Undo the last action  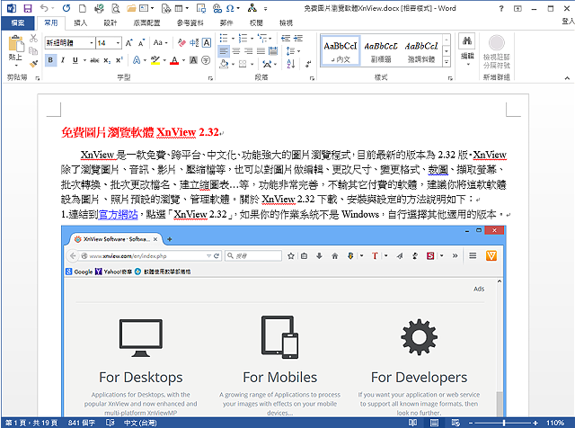[44, 8]
